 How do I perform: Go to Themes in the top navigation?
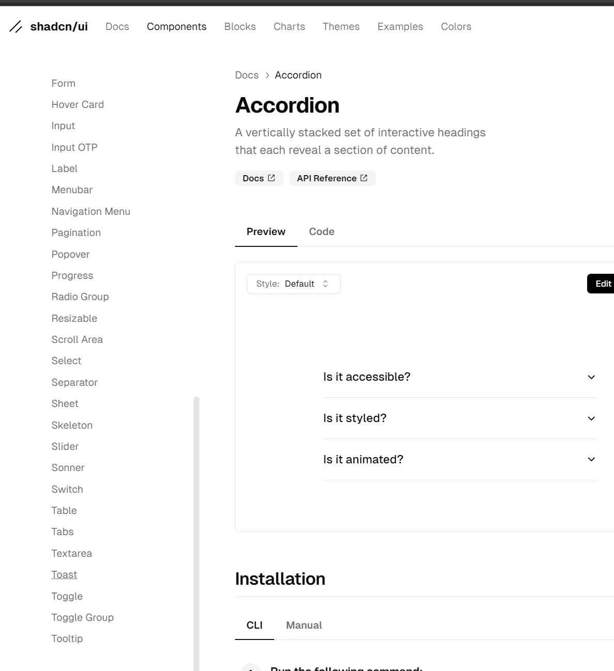[341, 27]
